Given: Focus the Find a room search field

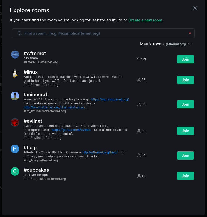Looking at the screenshot, I should click(104, 33).
